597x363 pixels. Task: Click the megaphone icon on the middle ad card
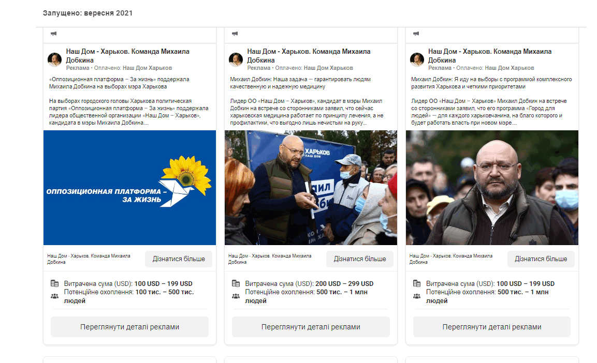pos(235,34)
